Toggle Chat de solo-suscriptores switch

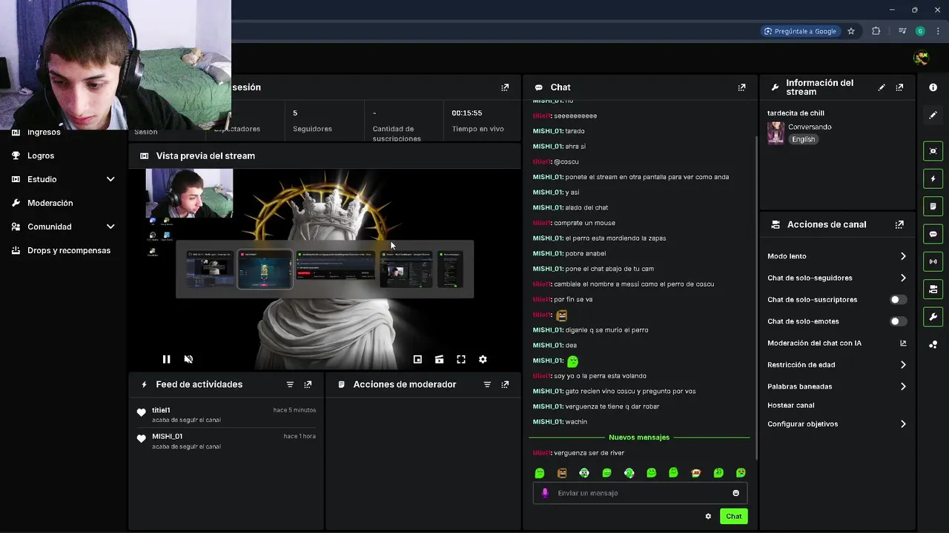tap(898, 300)
